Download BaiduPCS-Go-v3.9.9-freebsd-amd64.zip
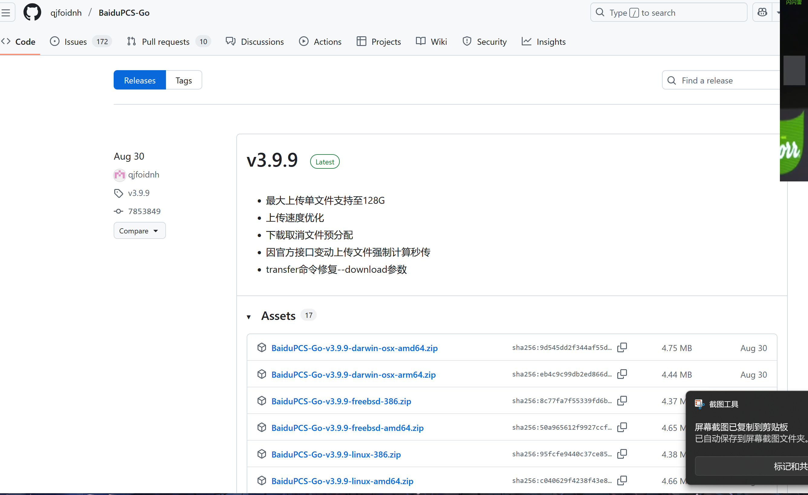 click(347, 428)
